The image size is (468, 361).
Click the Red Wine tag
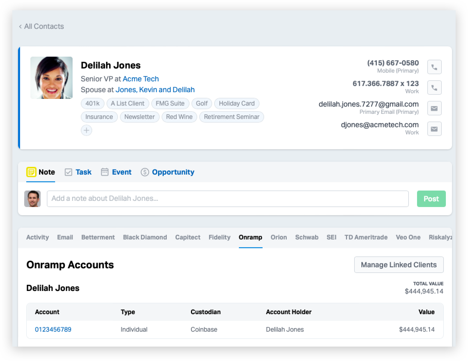coord(179,117)
